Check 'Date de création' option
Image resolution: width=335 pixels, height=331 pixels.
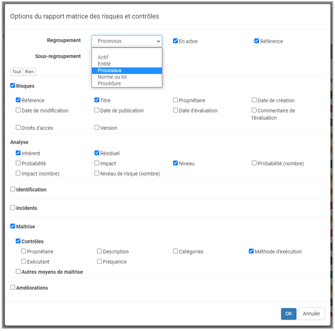coord(255,100)
